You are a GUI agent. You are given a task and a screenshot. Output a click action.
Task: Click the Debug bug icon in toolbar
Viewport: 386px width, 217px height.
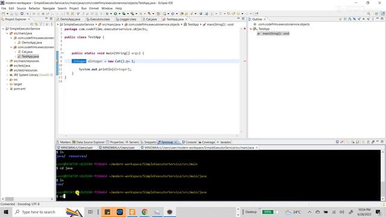[x=107, y=14]
